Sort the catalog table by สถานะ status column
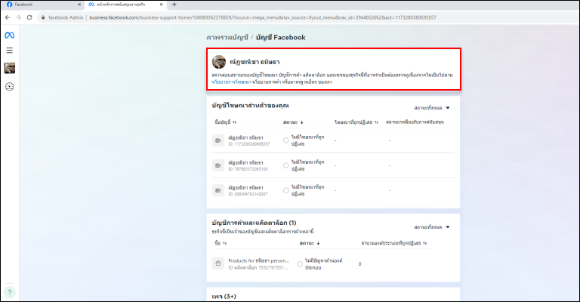 tap(310, 243)
